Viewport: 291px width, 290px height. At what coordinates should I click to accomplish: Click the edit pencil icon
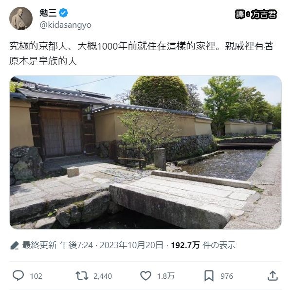[15, 245]
